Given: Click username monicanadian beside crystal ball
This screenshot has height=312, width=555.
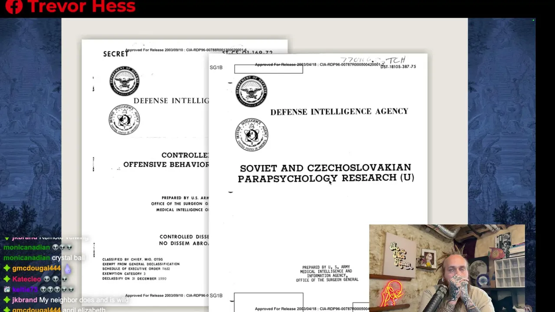Looking at the screenshot, I should tap(27, 258).
